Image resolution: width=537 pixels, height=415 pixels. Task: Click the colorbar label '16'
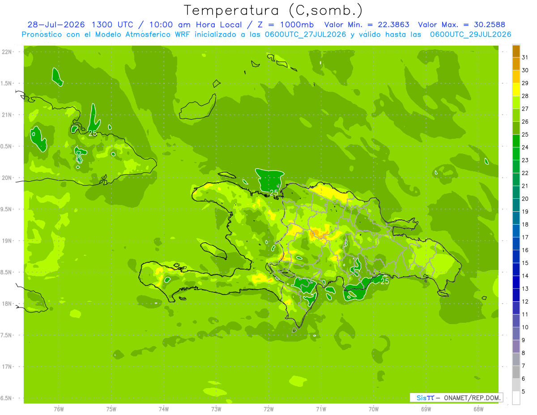tap(525, 250)
